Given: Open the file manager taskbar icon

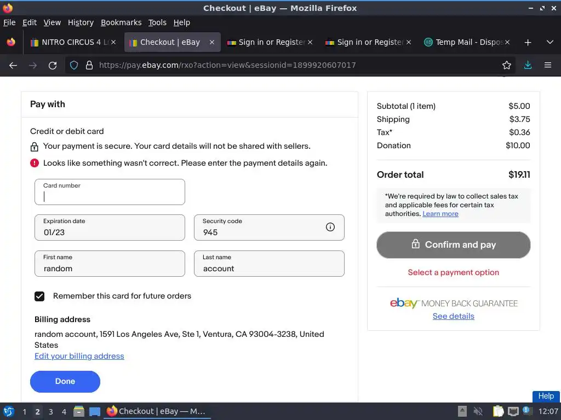Looking at the screenshot, I should (79, 411).
